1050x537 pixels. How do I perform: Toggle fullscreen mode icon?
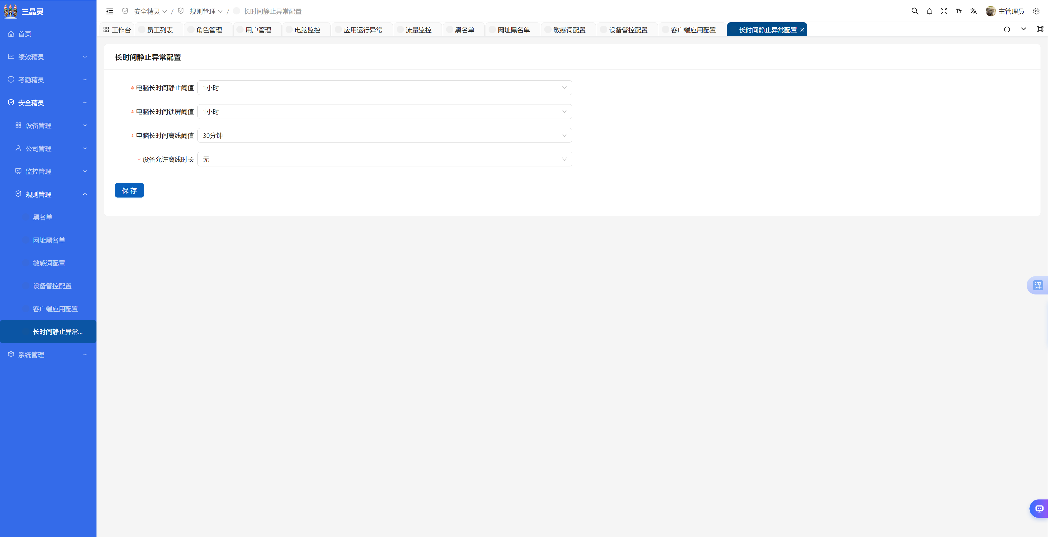click(x=944, y=11)
